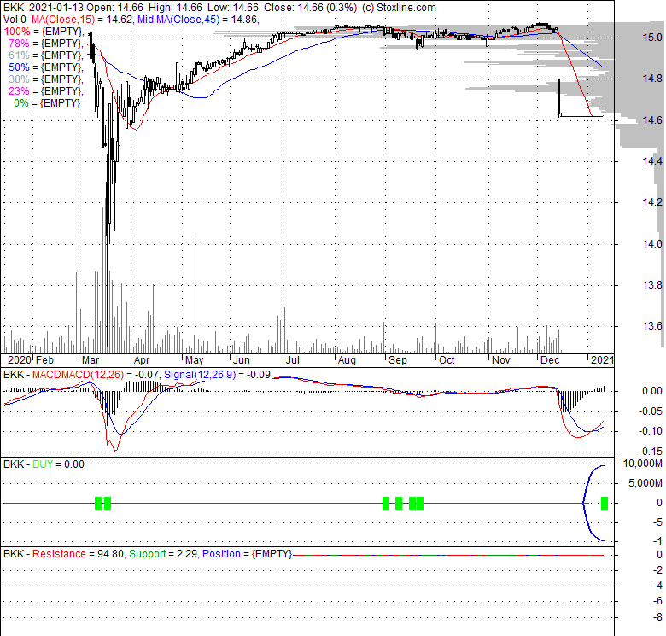Click the 14.6 price axis label
Screen dimensions: 666x636
651,120
